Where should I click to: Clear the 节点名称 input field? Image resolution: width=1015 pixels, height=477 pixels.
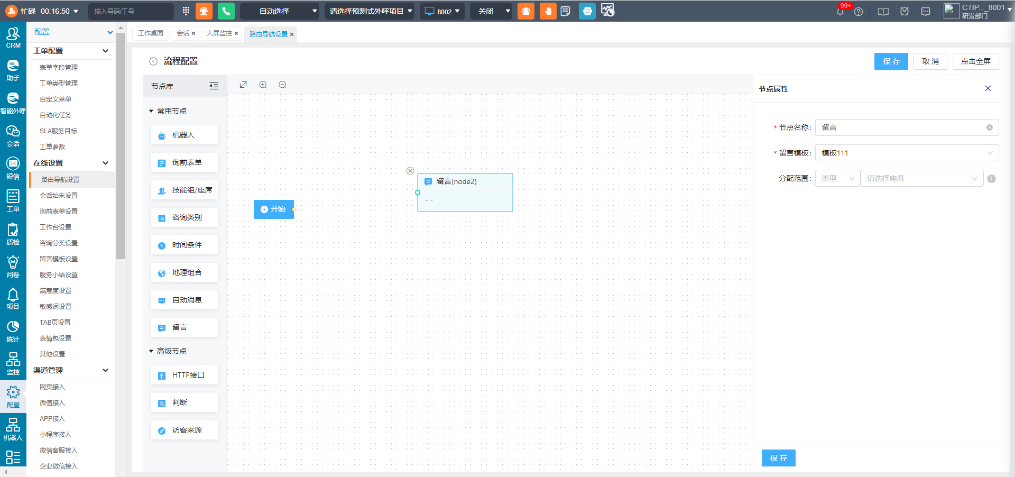[x=989, y=127]
